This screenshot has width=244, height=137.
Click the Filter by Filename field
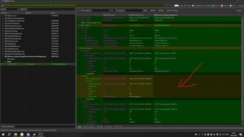tap(45, 126)
